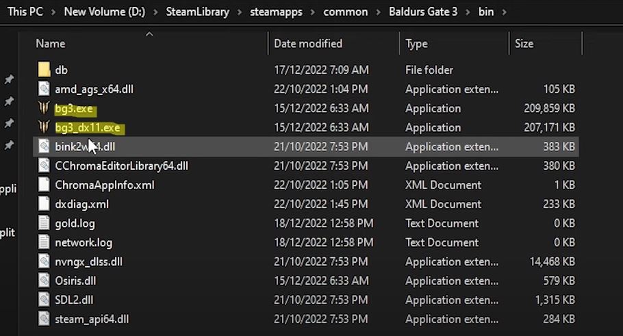
Task: Sort by Size column header
Action: [x=524, y=43]
